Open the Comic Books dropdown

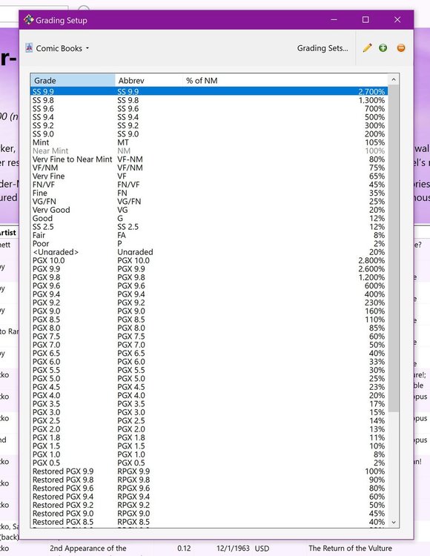click(x=57, y=48)
